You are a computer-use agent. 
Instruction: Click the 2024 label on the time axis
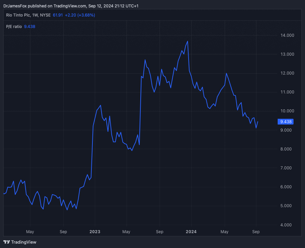(x=191, y=232)
